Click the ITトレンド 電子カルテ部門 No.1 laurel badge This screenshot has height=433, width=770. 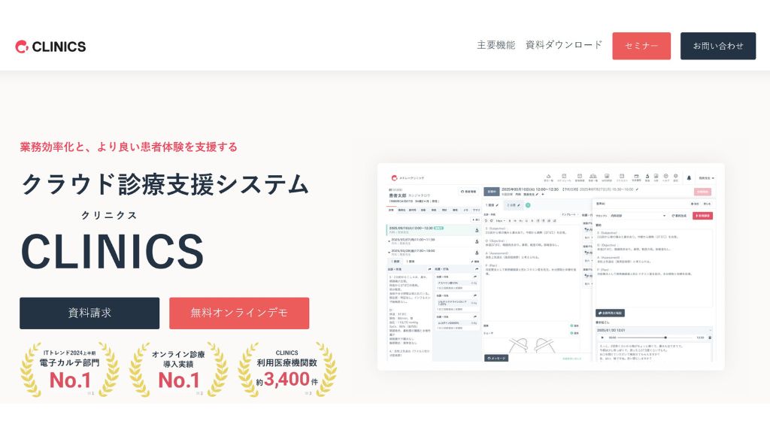(x=69, y=369)
